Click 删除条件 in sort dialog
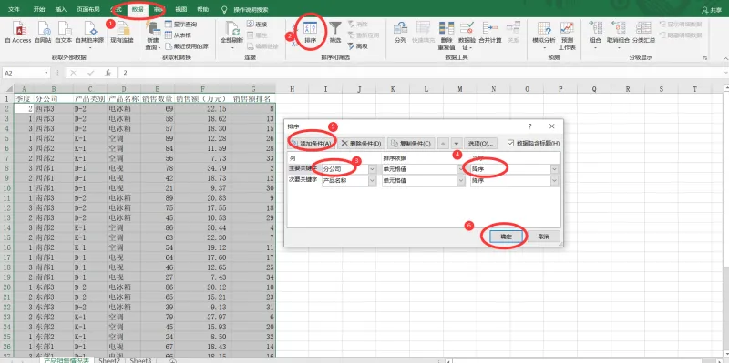The image size is (729, 363). click(361, 144)
